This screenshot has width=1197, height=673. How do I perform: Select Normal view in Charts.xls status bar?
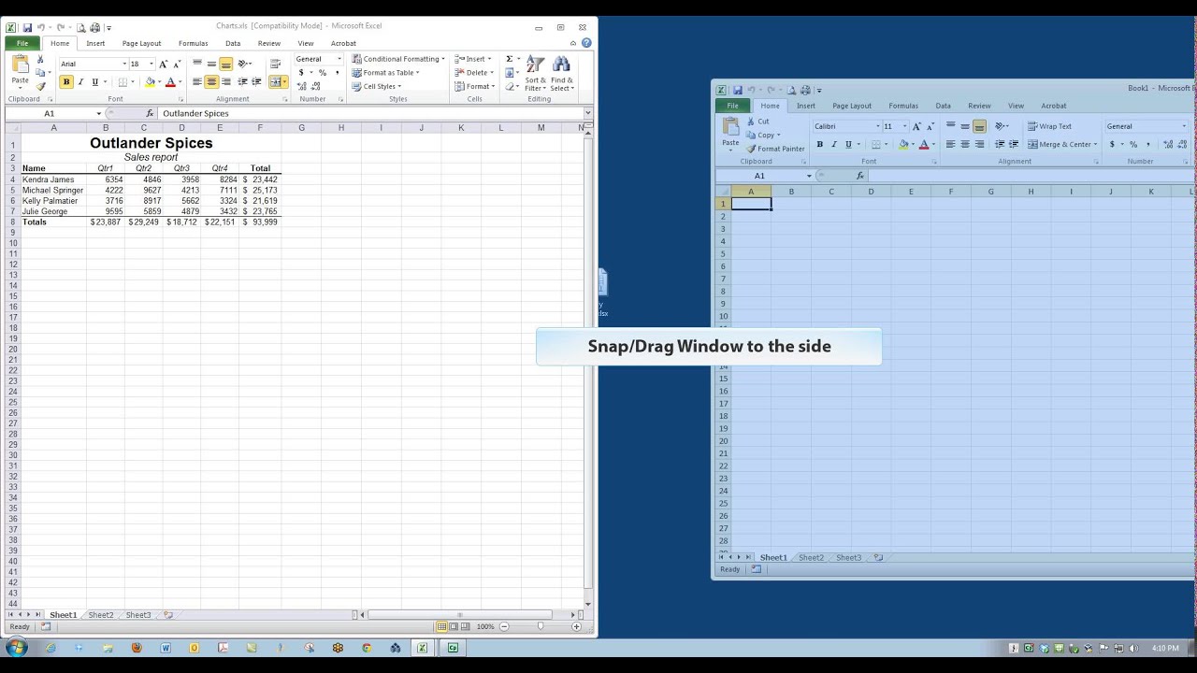(x=442, y=626)
